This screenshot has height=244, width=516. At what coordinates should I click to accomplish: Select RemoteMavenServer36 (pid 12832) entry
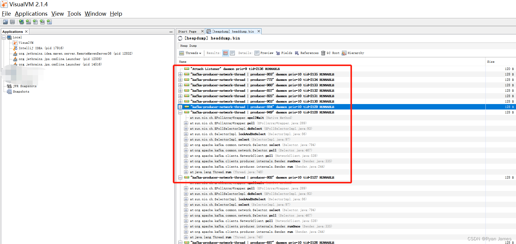(76, 54)
